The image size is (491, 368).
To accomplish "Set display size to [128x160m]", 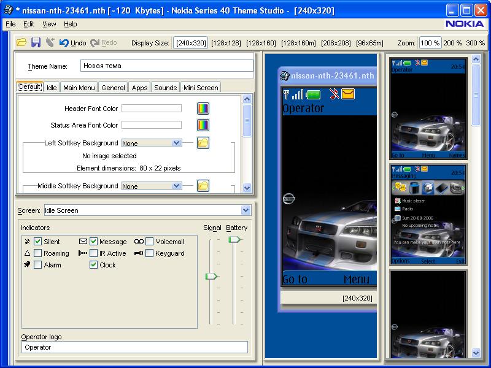I will point(298,43).
